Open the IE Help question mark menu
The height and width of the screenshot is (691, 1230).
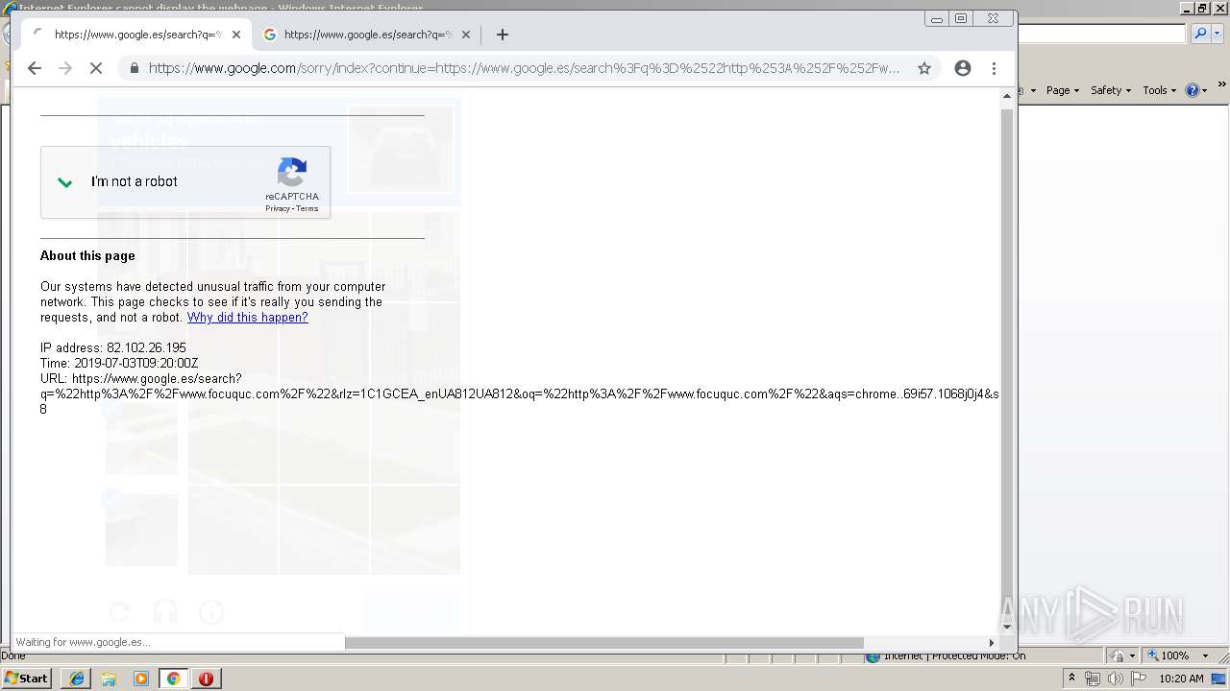[1196, 90]
